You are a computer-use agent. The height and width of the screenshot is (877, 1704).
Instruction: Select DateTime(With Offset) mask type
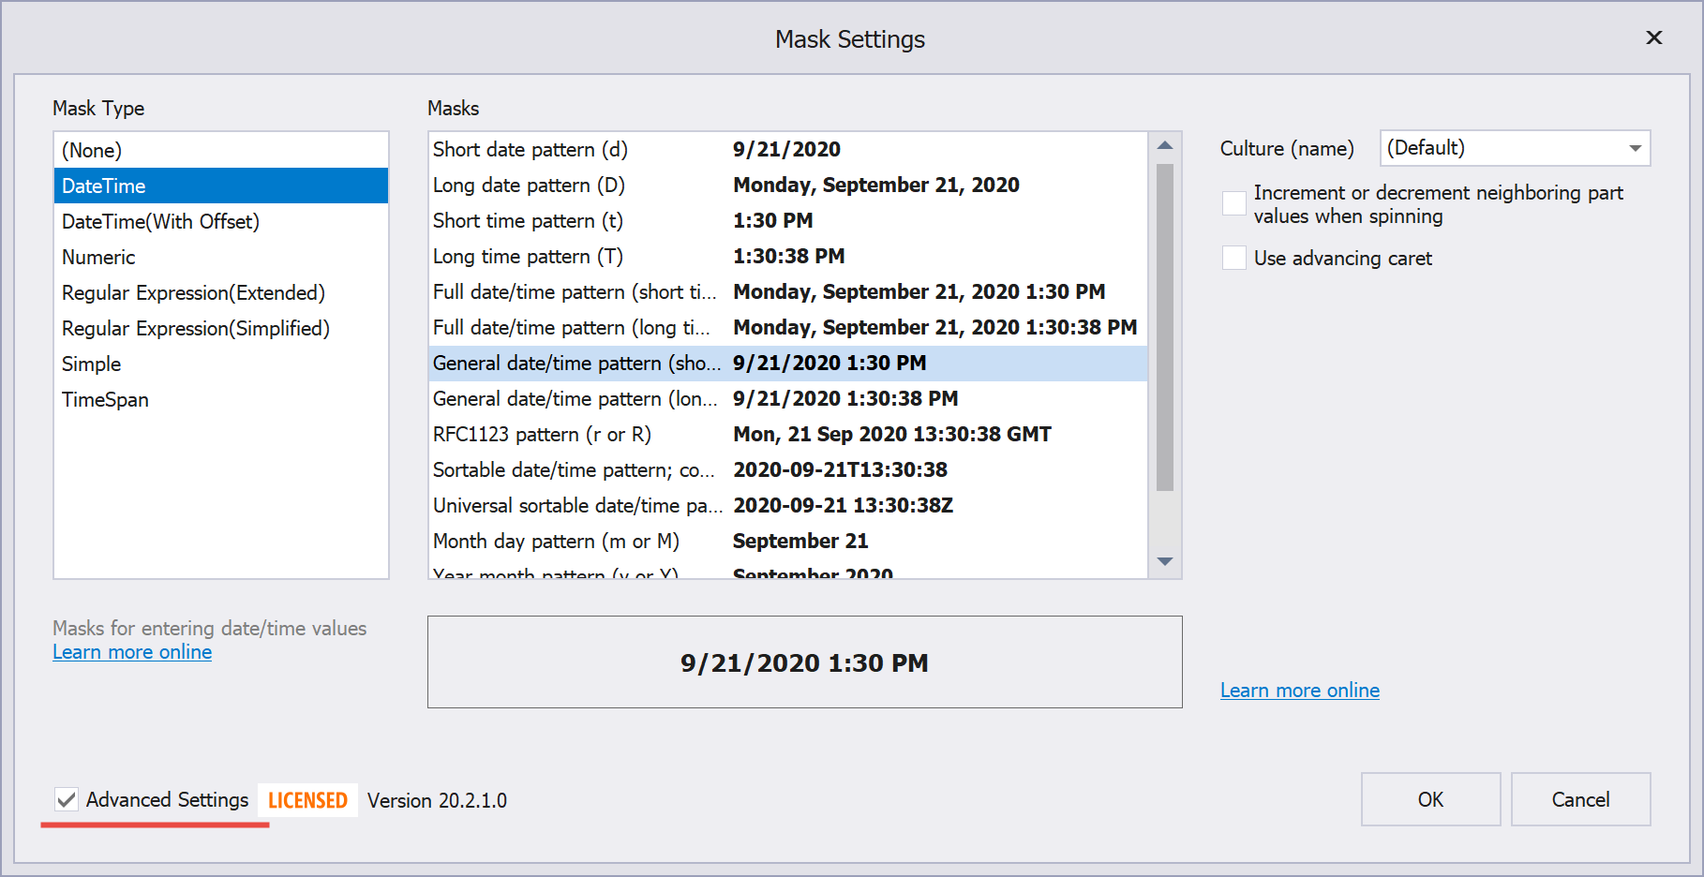[160, 222]
